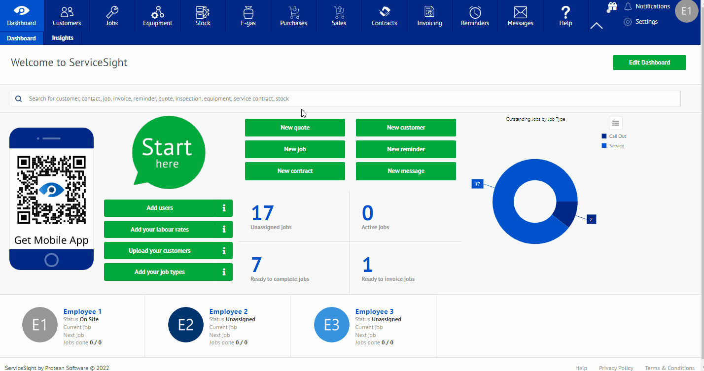704x371 pixels.
Task: Click the Edit Dashboard button
Action: 649,63
